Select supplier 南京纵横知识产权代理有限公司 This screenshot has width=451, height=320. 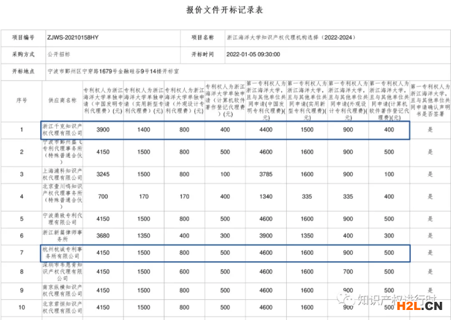[63, 291]
